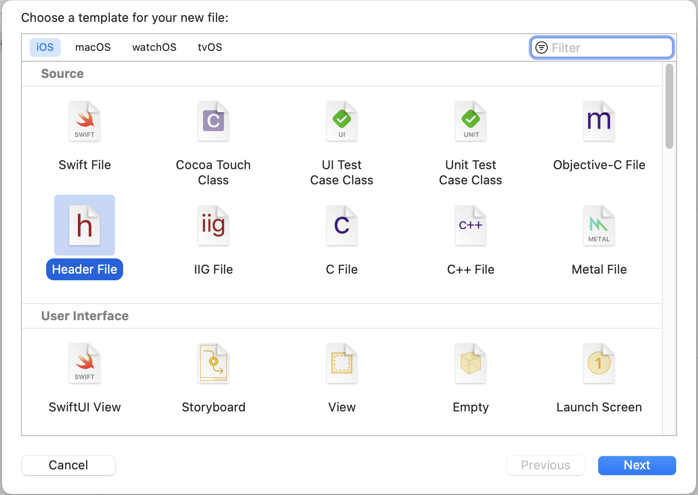Show the tvOS templates tab

(x=210, y=48)
